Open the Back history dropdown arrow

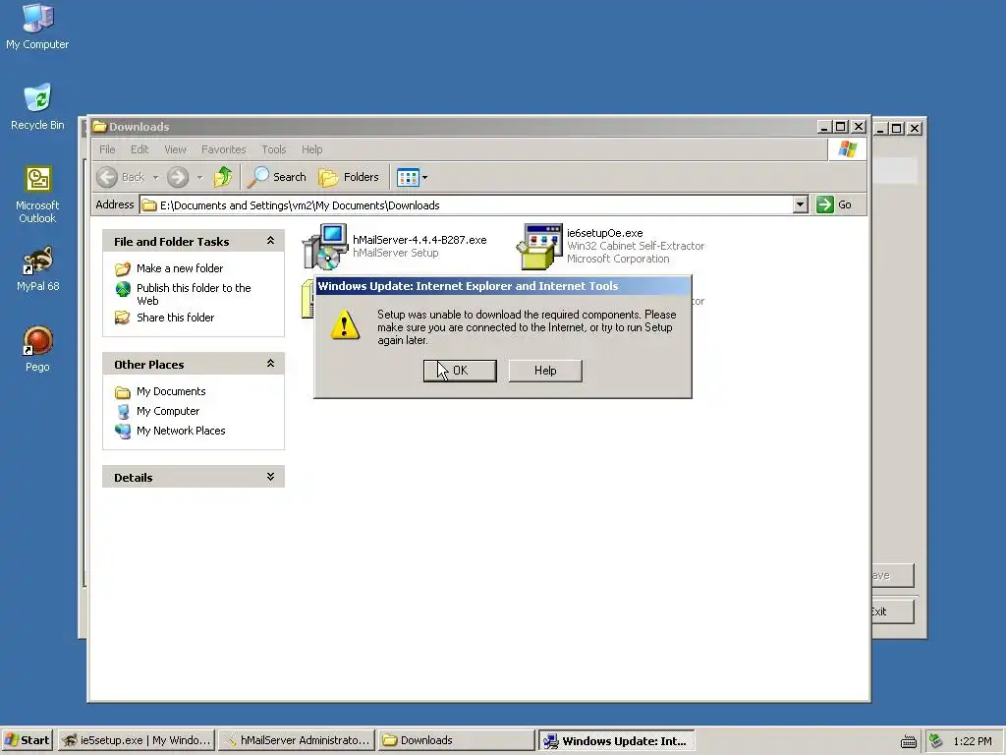[x=155, y=177]
